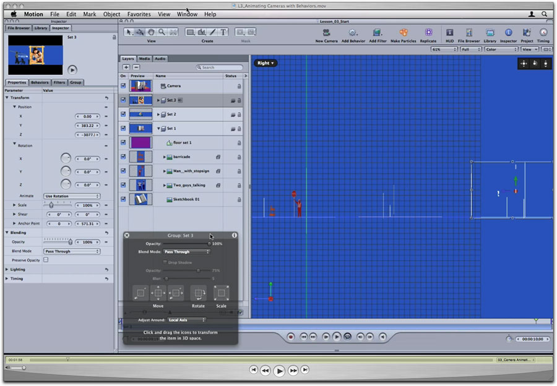Toggle the floor set 1 checkbox
557x386 pixels.
click(x=123, y=143)
